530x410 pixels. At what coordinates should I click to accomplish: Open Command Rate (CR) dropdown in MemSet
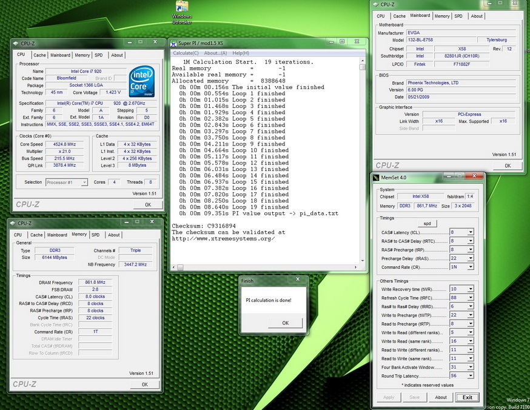click(x=470, y=267)
